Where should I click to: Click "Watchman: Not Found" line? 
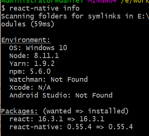pyautogui.click(x=48, y=79)
